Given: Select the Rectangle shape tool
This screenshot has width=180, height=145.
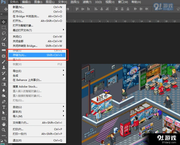Looking at the screenshot, I should tap(4, 118).
